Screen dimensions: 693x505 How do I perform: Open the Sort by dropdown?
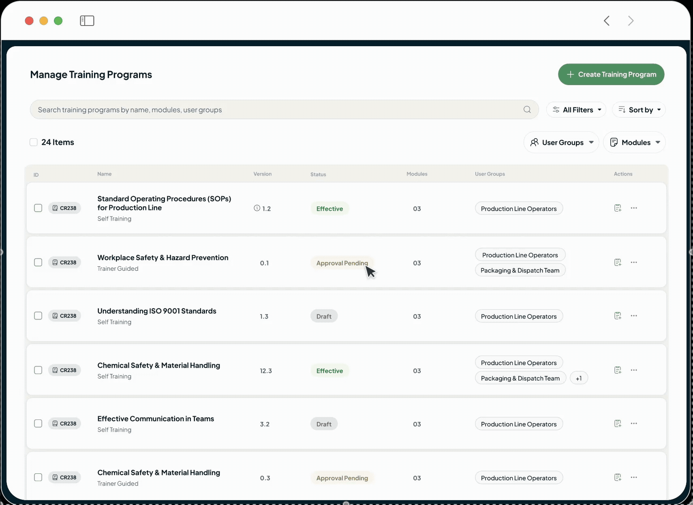click(x=639, y=109)
